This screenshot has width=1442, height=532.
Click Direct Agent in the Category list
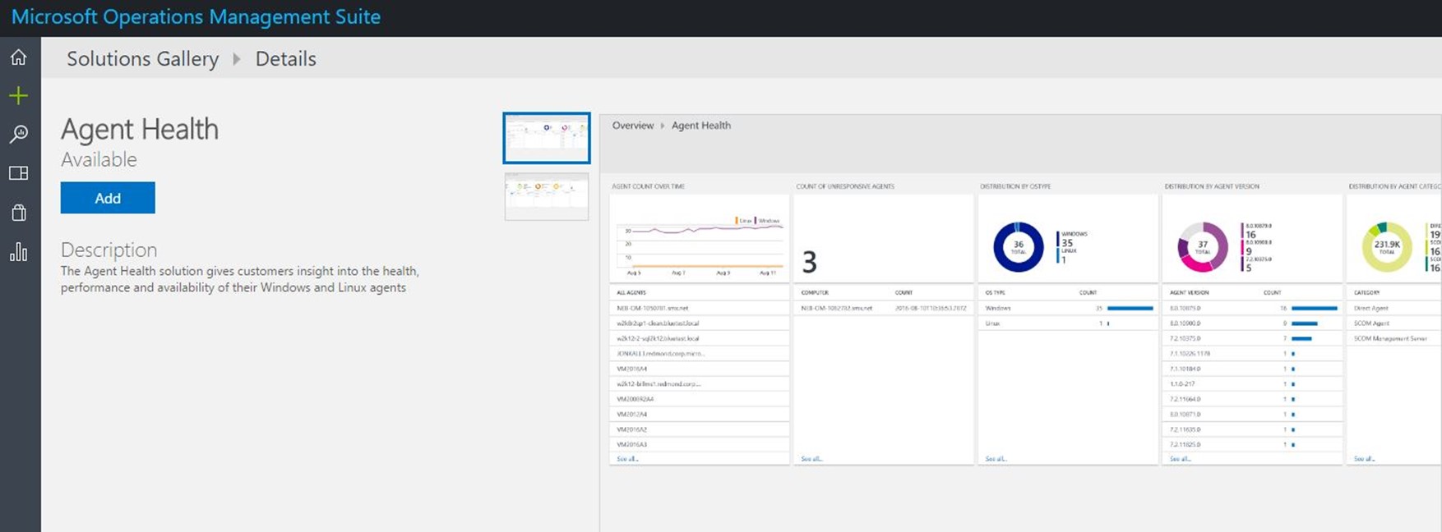coord(1371,309)
